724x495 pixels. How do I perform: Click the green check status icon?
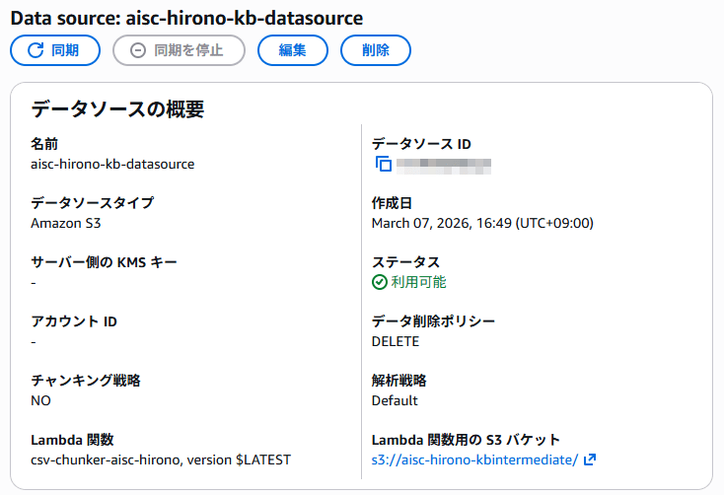pos(380,283)
